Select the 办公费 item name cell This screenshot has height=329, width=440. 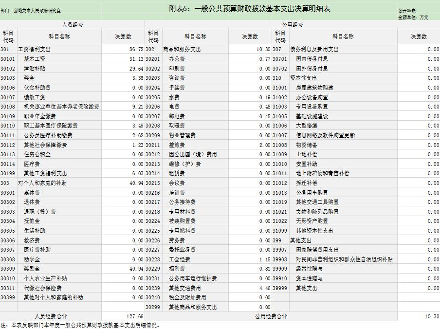tap(177, 59)
